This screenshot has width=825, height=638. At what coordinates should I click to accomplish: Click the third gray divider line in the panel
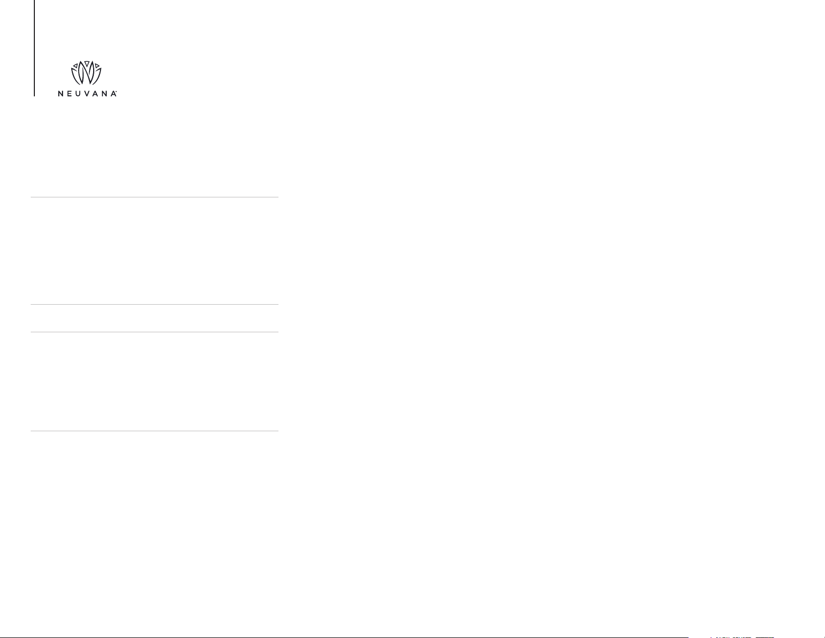[155, 332]
